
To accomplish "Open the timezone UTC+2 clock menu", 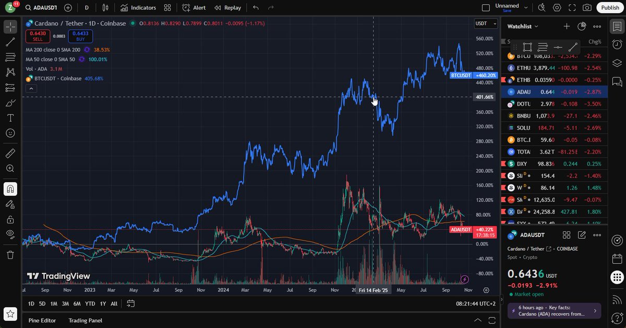I will coord(475,303).
